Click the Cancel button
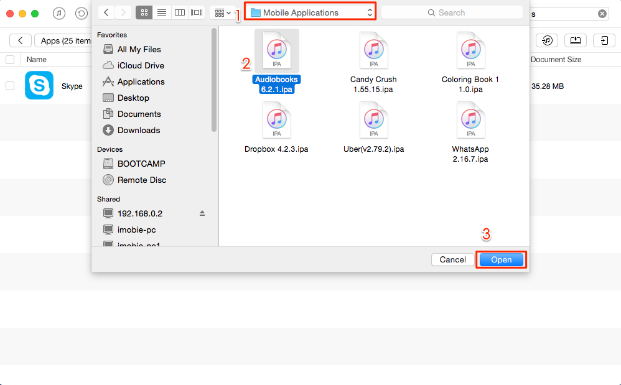This screenshot has height=385, width=621. pyautogui.click(x=452, y=259)
